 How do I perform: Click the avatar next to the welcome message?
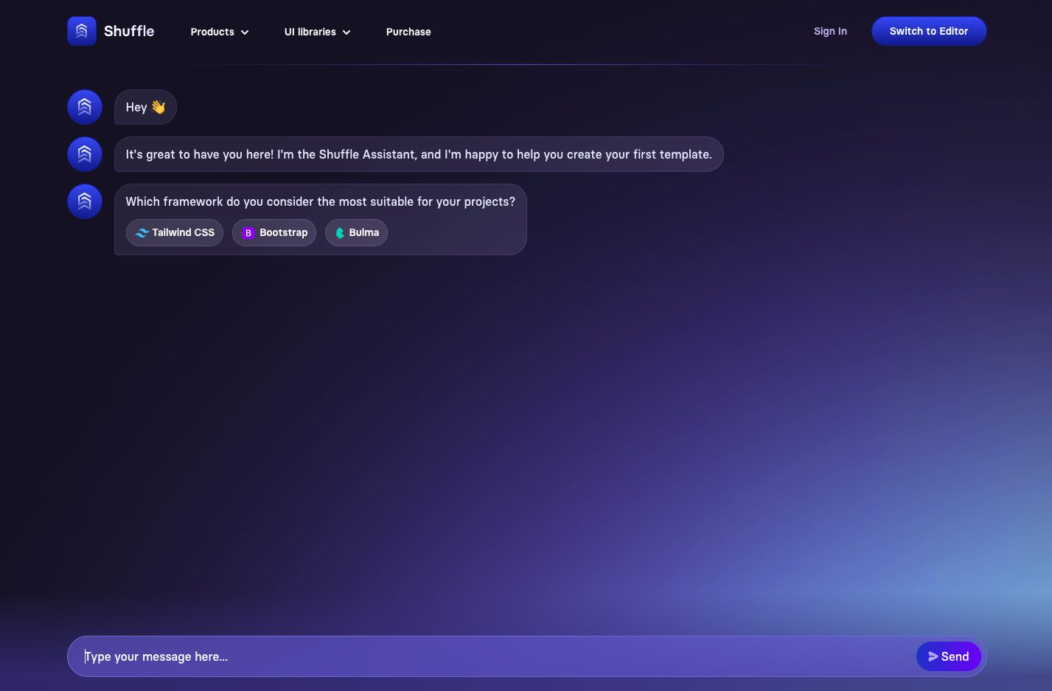click(85, 154)
